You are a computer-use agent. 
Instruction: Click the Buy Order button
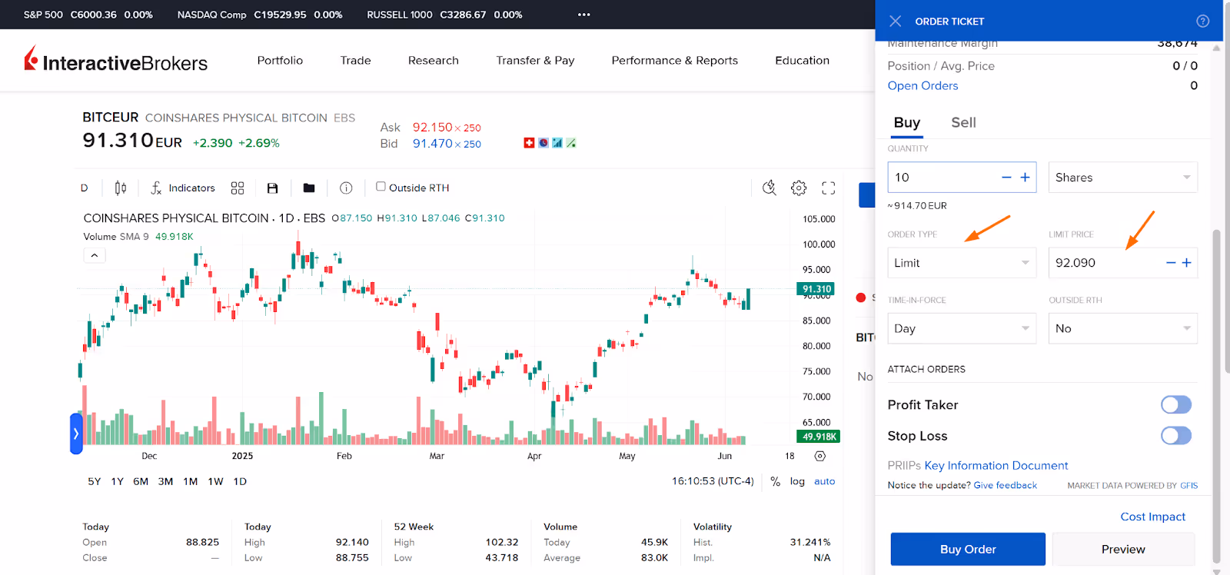pos(968,549)
